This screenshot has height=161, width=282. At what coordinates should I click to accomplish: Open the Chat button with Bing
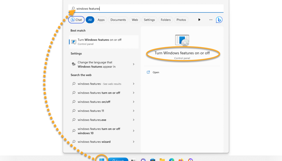pos(76,20)
